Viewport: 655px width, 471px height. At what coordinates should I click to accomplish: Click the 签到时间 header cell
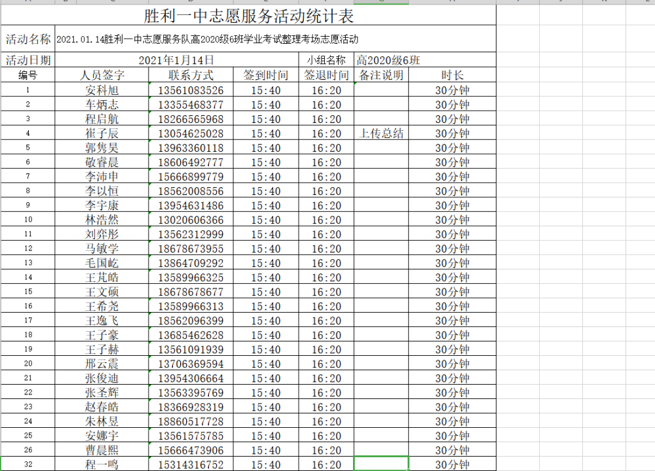tap(266, 75)
